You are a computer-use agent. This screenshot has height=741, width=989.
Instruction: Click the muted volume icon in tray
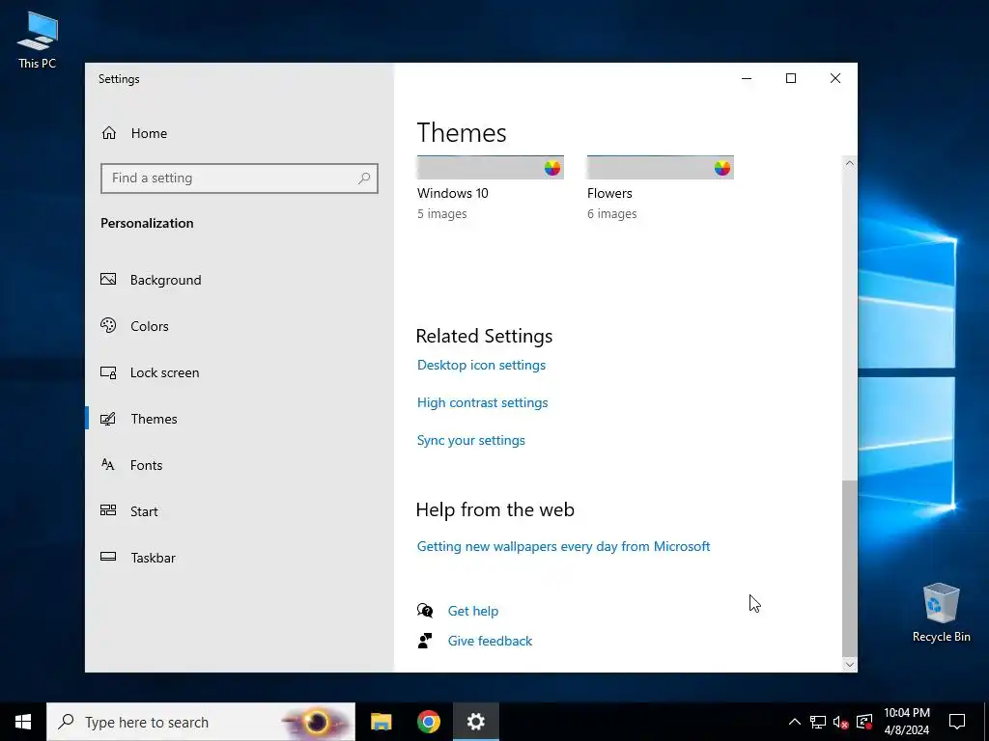[841, 722]
